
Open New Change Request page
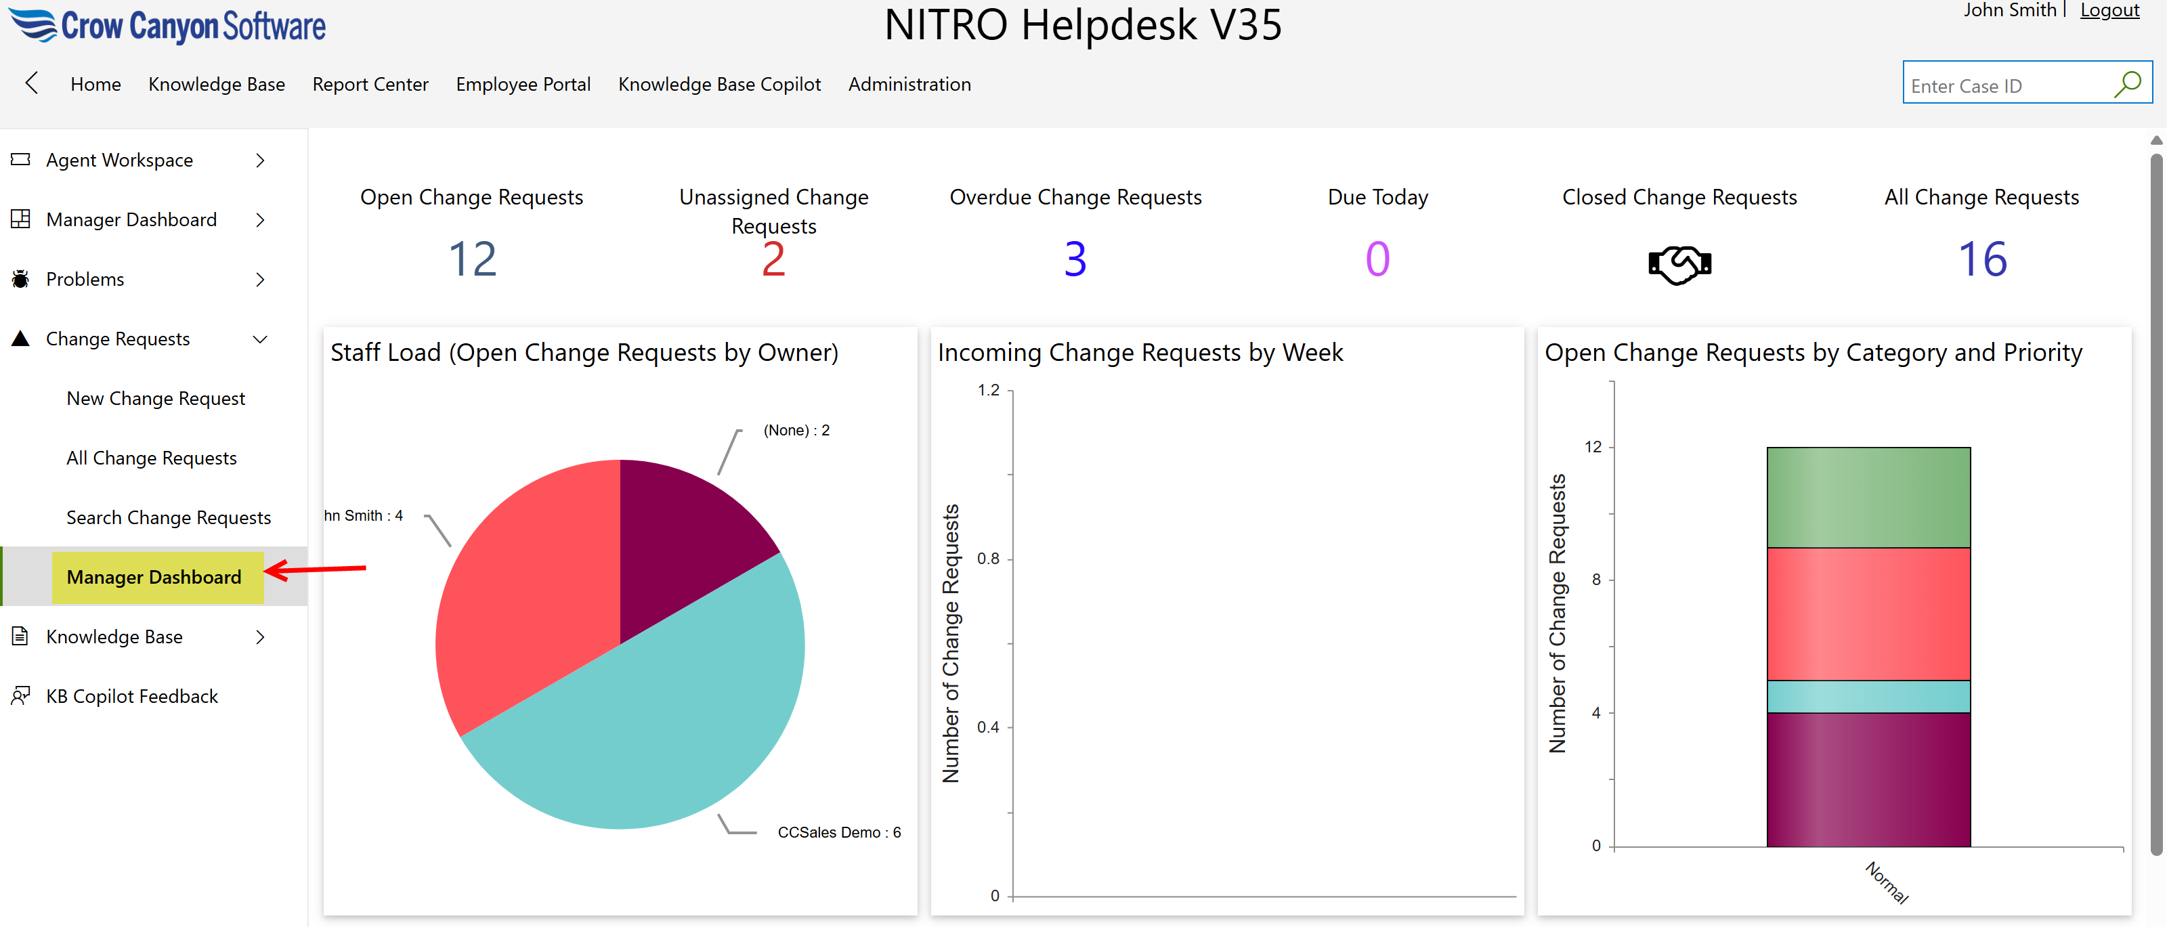tap(156, 399)
